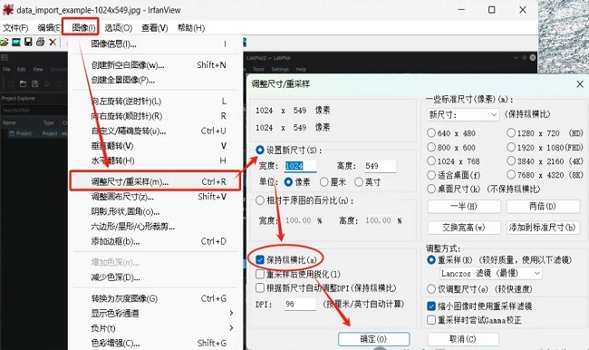Select the 适合桌面(f) option
Screen dimensions: 589x350
point(431,175)
